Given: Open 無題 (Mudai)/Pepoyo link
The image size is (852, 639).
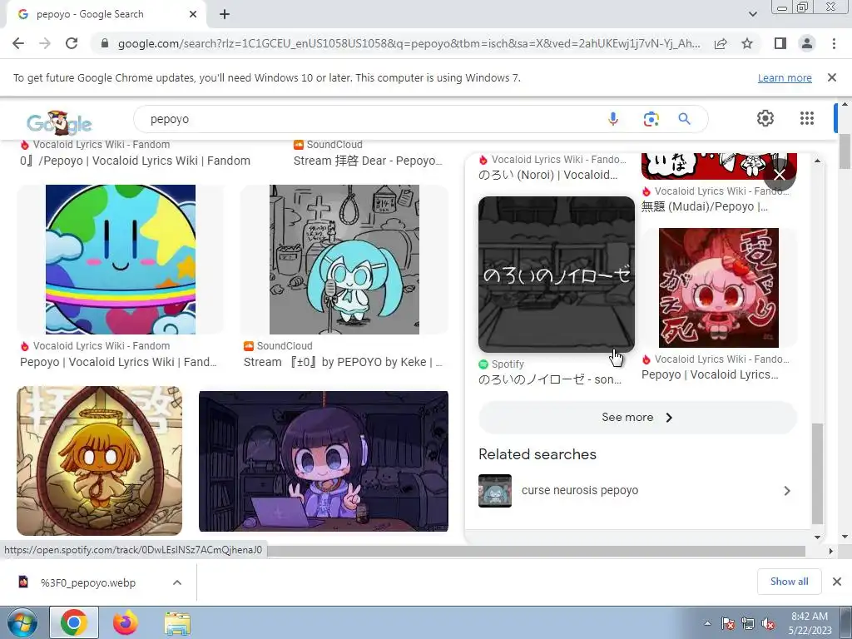Looking at the screenshot, I should point(705,206).
